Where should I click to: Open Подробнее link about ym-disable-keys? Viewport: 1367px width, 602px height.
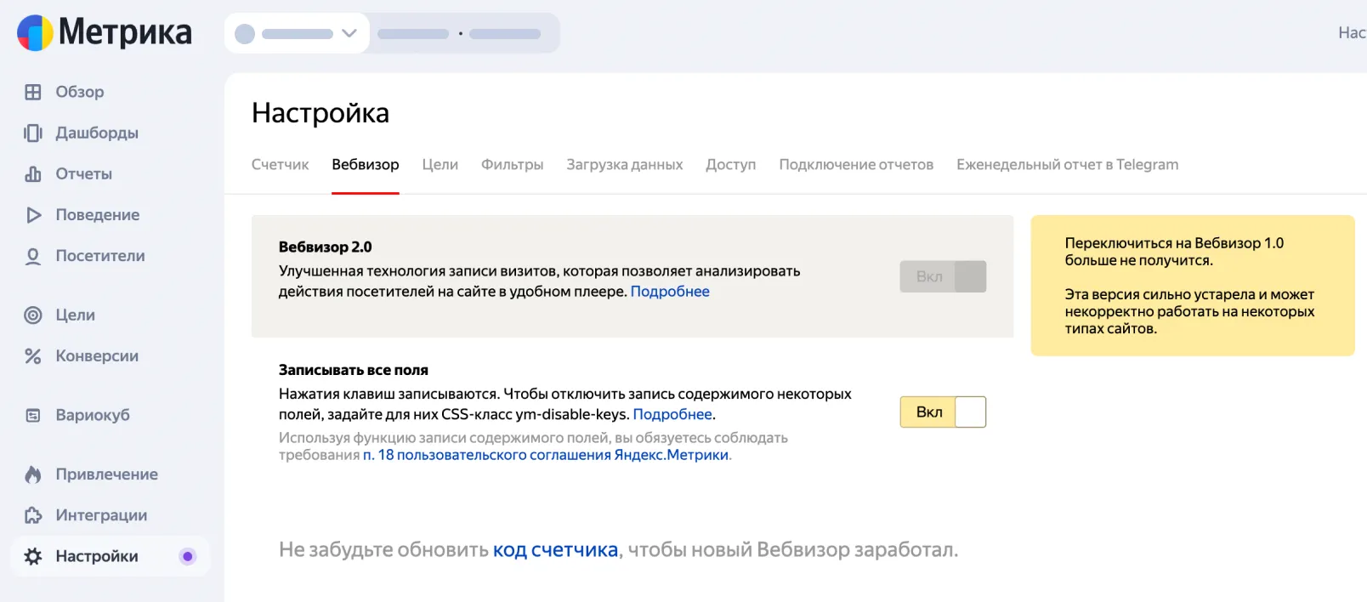pos(672,414)
